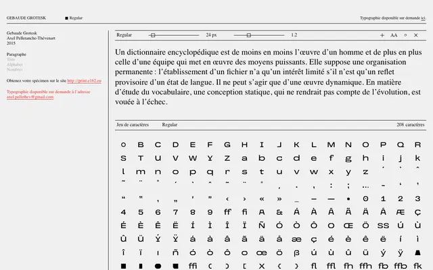The image size is (433, 270).
Task: Select the uppercase Ç glyph
Action: point(417,212)
